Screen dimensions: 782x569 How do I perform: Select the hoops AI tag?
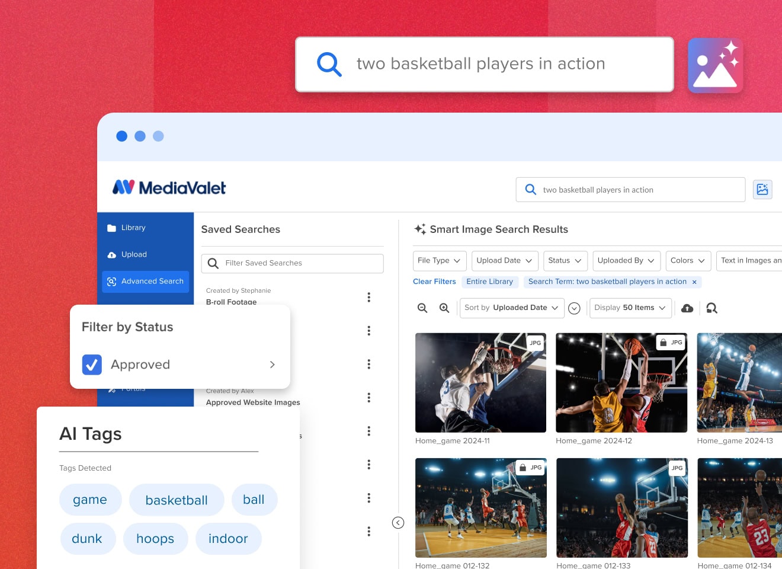[x=155, y=539]
